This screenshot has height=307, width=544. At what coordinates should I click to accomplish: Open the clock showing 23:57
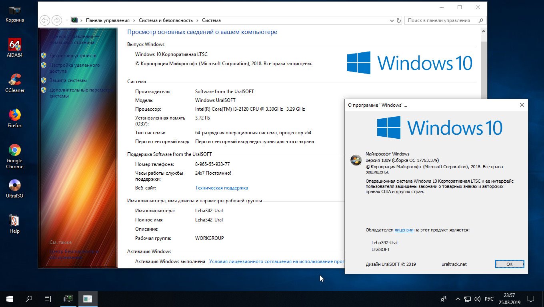coord(509,299)
